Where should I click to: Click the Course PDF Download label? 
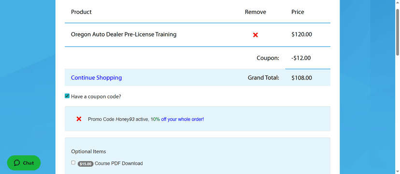[x=119, y=163]
